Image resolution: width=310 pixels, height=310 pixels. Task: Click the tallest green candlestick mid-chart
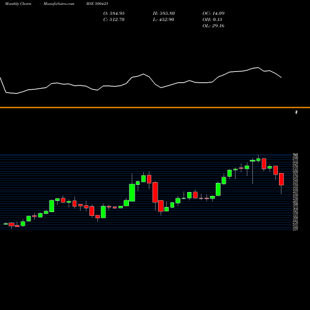pyautogui.click(x=132, y=193)
